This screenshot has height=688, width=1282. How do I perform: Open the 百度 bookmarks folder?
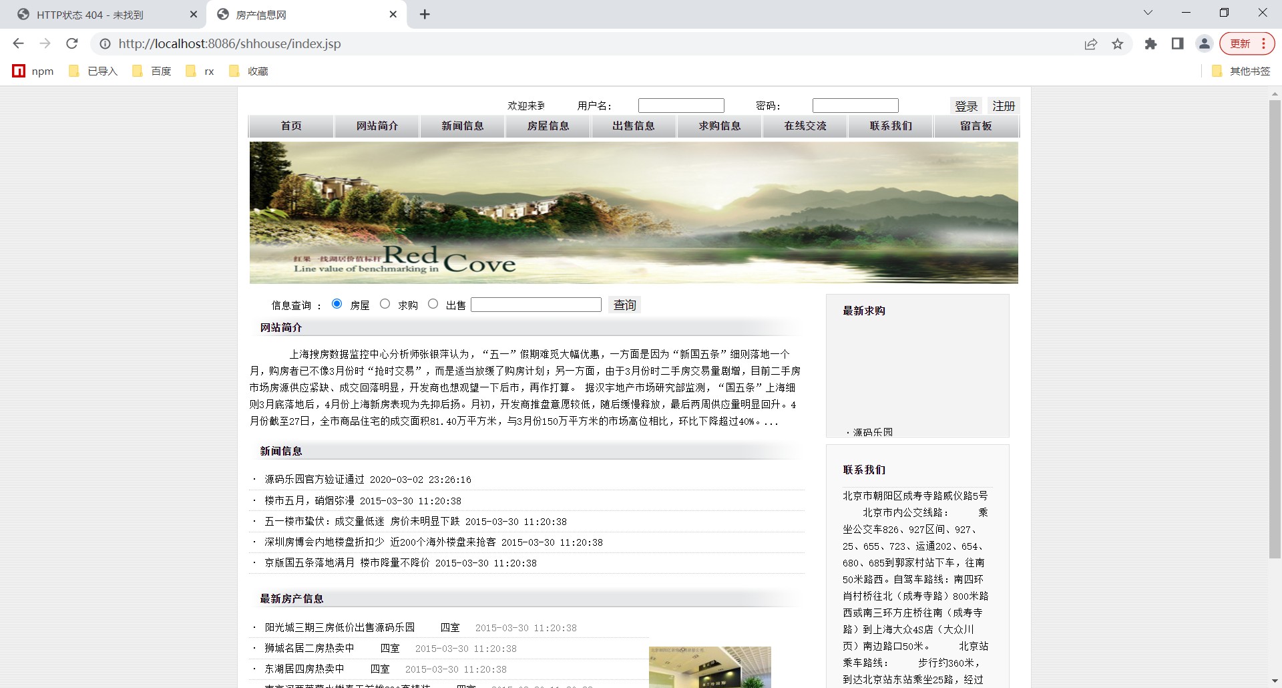click(152, 71)
